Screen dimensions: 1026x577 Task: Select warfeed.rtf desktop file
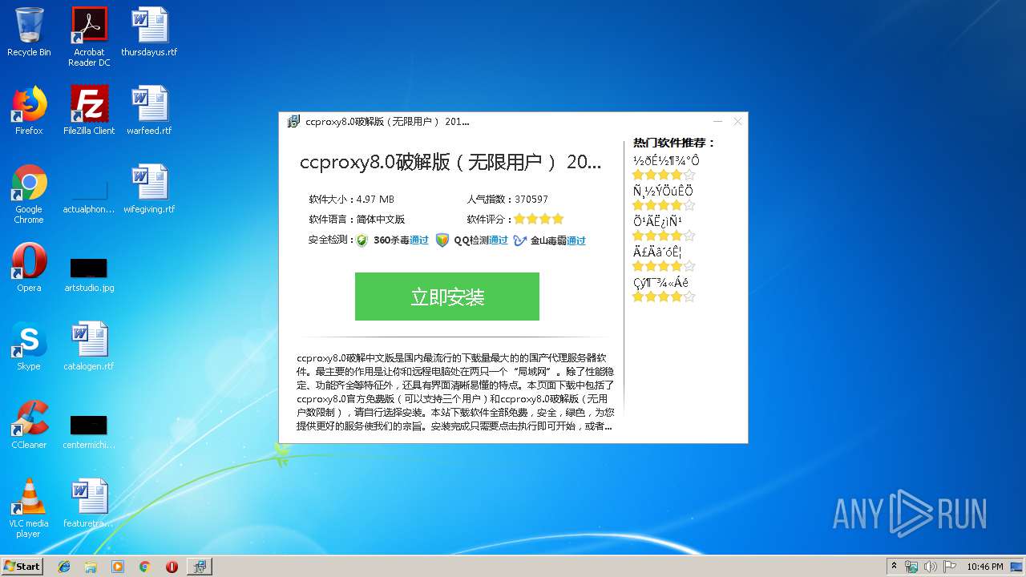pyautogui.click(x=149, y=111)
